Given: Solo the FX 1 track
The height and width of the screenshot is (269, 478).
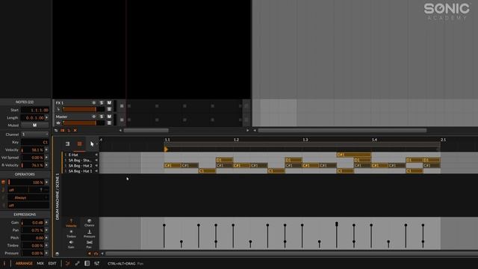Looking at the screenshot, I should pos(102,103).
